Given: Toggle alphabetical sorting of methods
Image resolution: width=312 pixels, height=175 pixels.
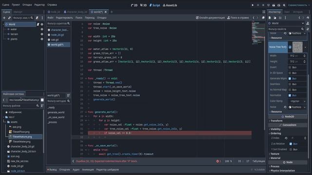Looking at the screenshot, I should (x=68, y=95).
